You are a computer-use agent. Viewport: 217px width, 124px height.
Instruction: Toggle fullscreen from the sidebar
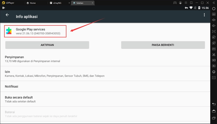(214, 31)
